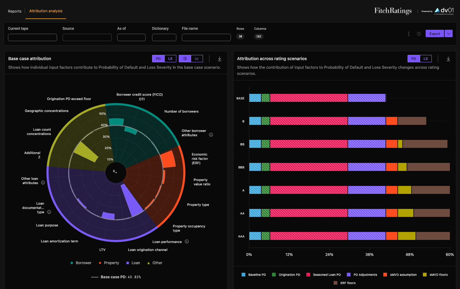This screenshot has height=289, width=460.
Task: Click the Property occupancy type label
Action: (189, 228)
